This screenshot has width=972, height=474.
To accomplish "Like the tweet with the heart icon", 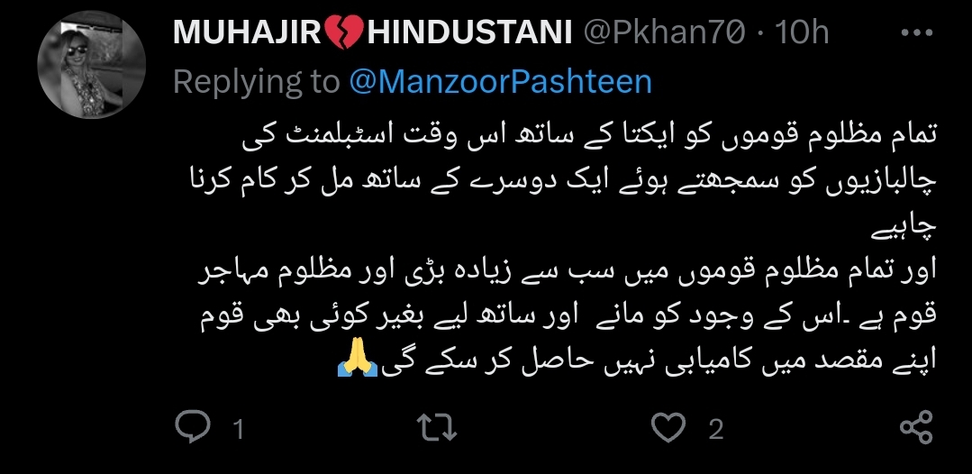I will (669, 428).
